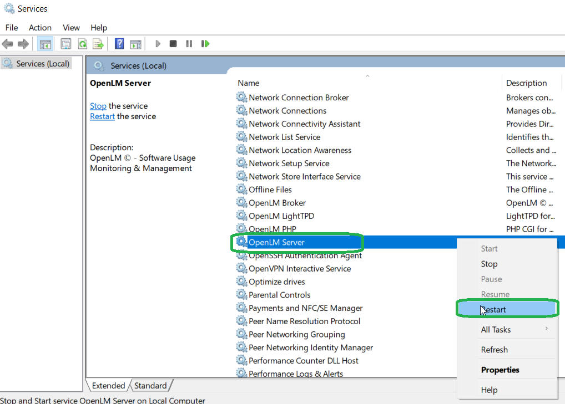Click the Restart Service toolbar icon
Screen dimensions: 565x404
(205, 44)
